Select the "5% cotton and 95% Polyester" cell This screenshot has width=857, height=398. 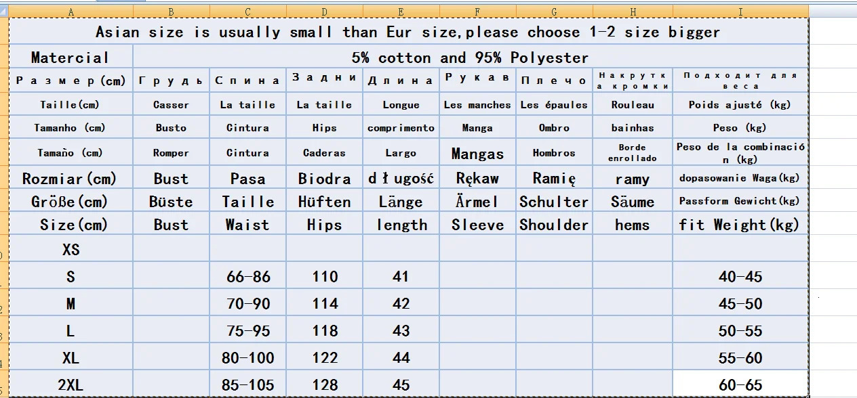[x=470, y=58]
